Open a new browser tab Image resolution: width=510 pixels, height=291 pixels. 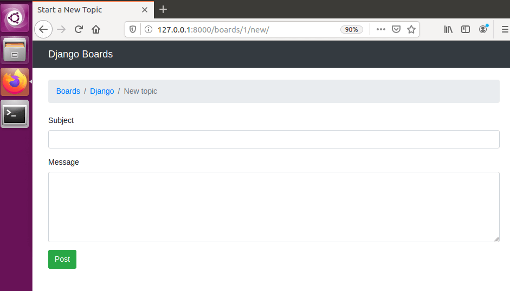click(x=163, y=9)
